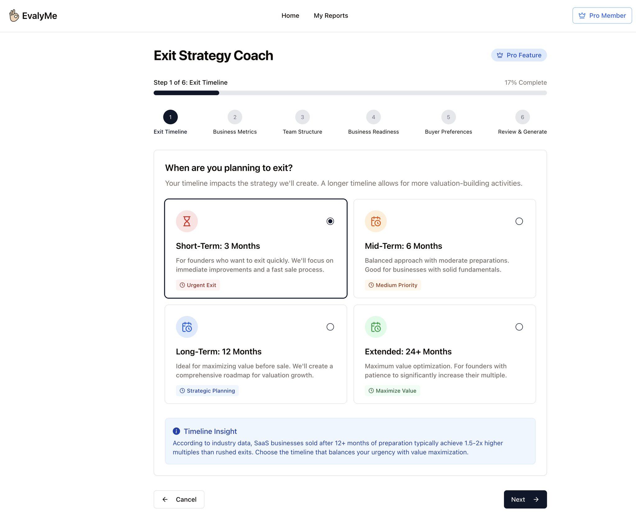Click the Cancel button
This screenshot has height=524, width=636.
point(179,499)
